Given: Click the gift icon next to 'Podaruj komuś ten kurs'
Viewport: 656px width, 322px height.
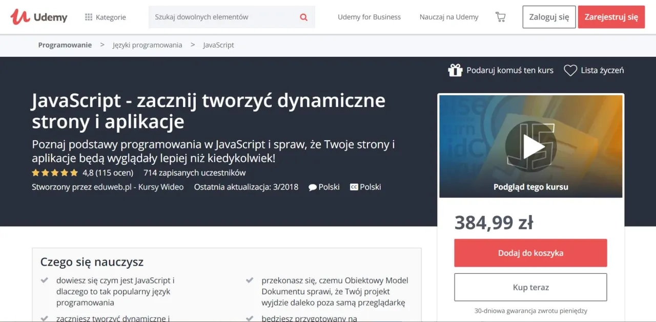Looking at the screenshot, I should [x=455, y=70].
